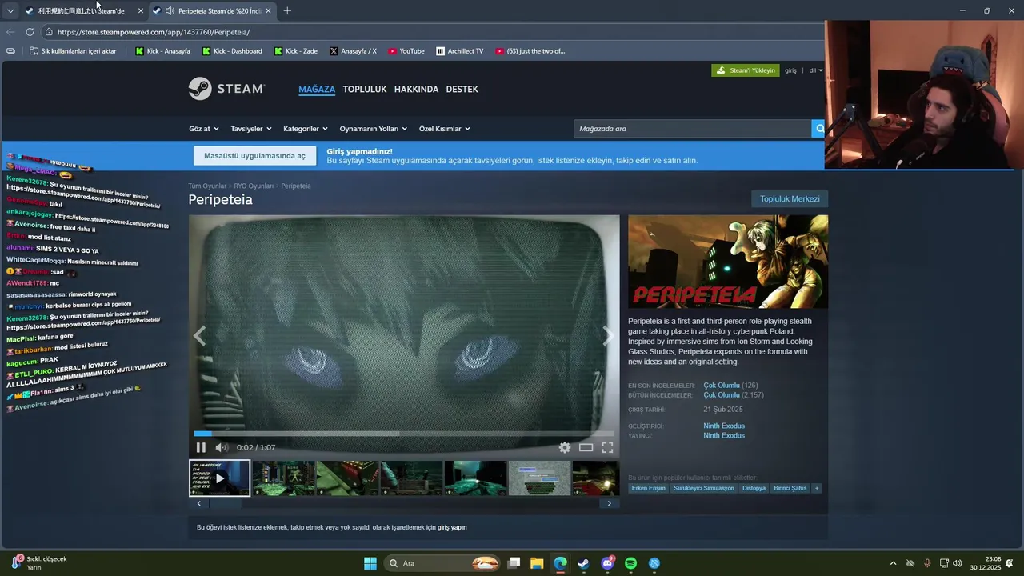
Task: Open new browser tab
Action: (x=287, y=10)
